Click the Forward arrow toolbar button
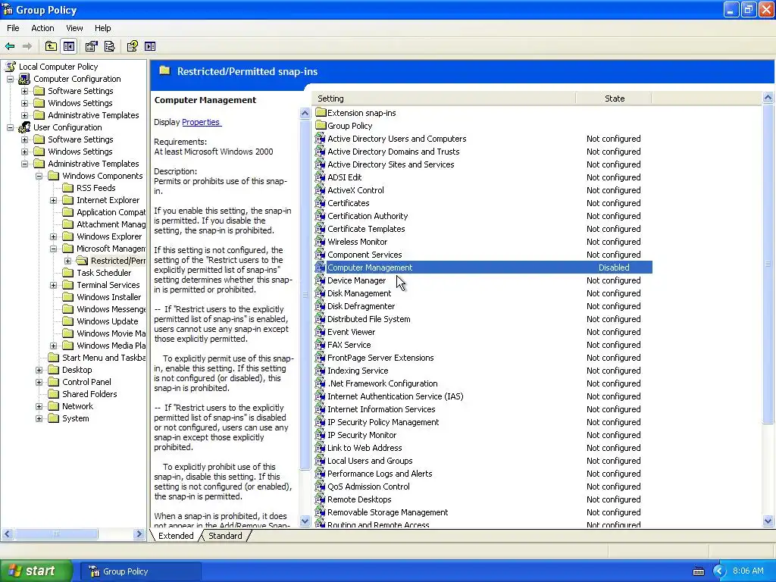776x582 pixels. click(x=27, y=46)
